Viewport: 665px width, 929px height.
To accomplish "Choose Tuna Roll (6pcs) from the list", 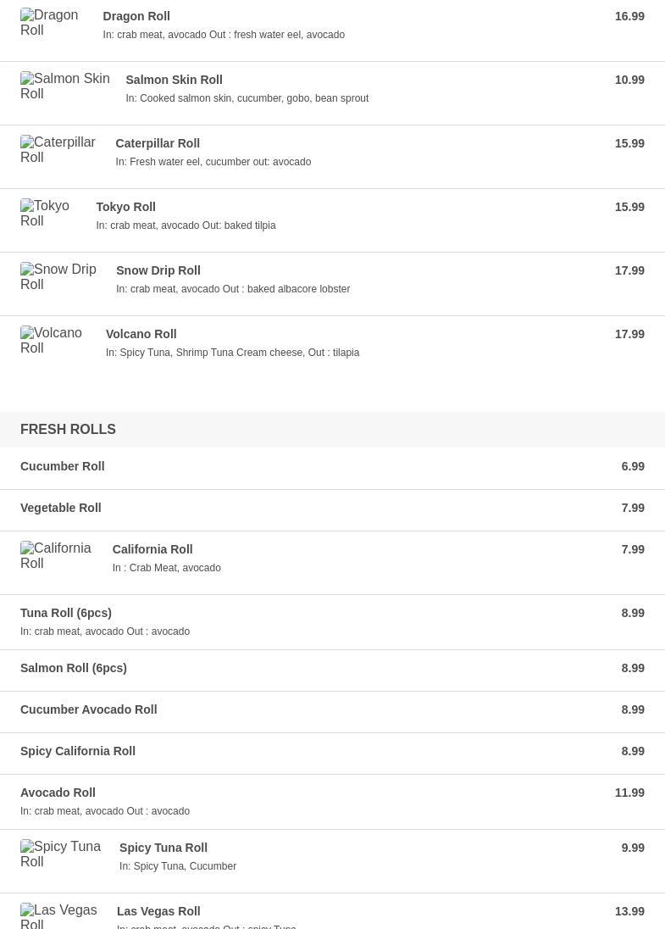I will click(x=66, y=613).
